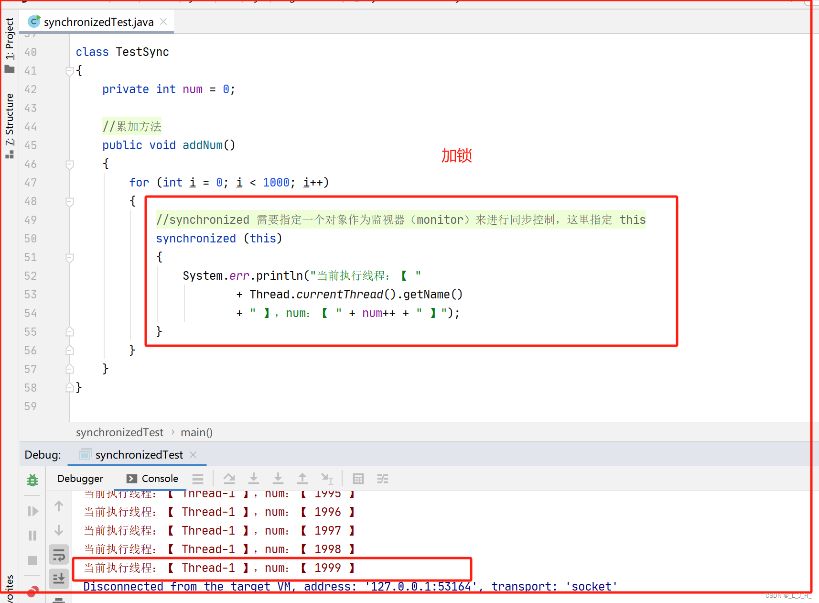The width and height of the screenshot is (819, 603).
Task: Click the View Breakpoints red dot icon
Action: click(32, 592)
